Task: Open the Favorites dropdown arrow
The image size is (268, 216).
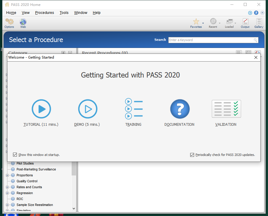Action: click(x=203, y=23)
